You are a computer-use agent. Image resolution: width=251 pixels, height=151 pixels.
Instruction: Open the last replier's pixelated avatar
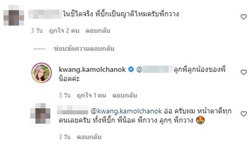click(40, 113)
